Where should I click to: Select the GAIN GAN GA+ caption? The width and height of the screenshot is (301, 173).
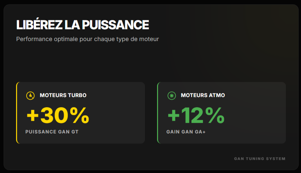coord(186,132)
